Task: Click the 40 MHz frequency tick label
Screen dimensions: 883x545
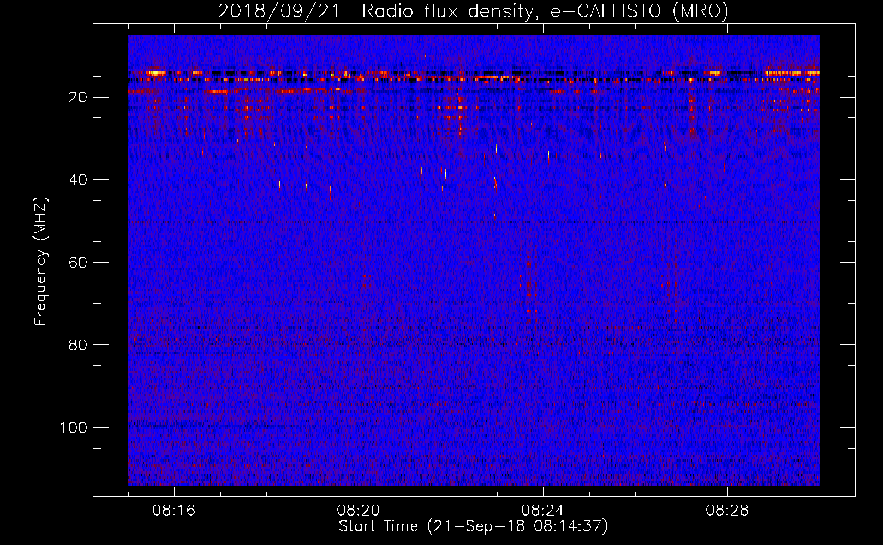Action: pyautogui.click(x=79, y=180)
